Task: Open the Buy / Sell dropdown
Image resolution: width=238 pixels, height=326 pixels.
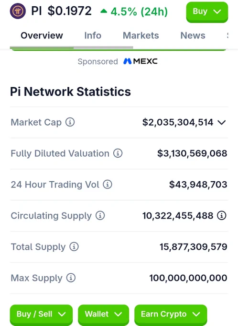Action: pyautogui.click(x=41, y=314)
